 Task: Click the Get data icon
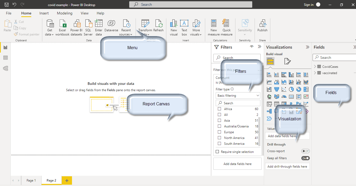click(x=49, y=24)
